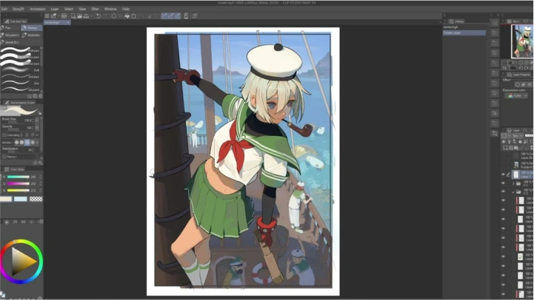534x300 pixels.
Task: Select the highlighted third Anti-aliasing option
Action: pos(27,143)
